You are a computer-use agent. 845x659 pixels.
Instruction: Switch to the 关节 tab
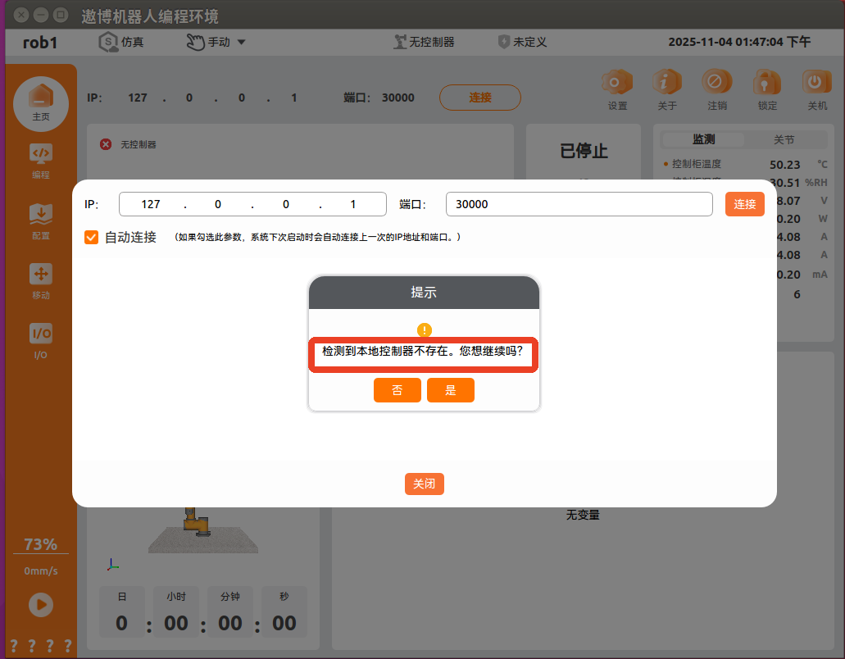(784, 140)
